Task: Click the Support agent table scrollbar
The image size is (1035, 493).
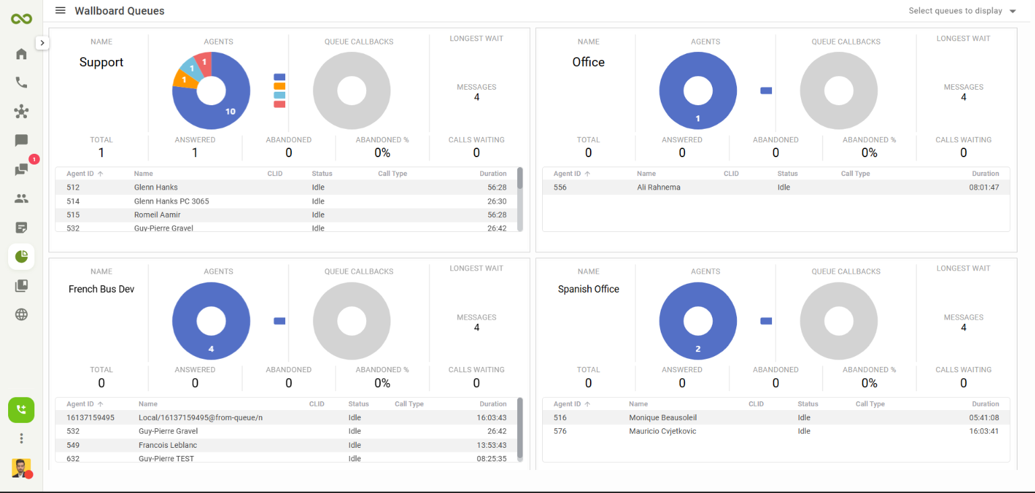Action: click(520, 178)
